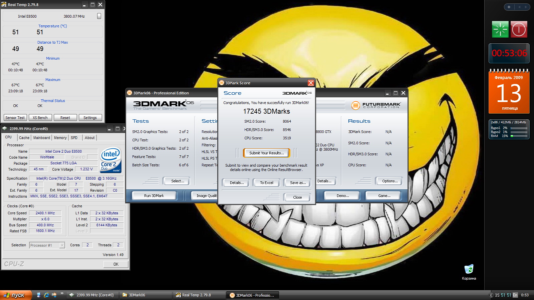534x300 pixels.
Task: Open the Mainboard tab in CPU-Z
Action: click(42, 138)
